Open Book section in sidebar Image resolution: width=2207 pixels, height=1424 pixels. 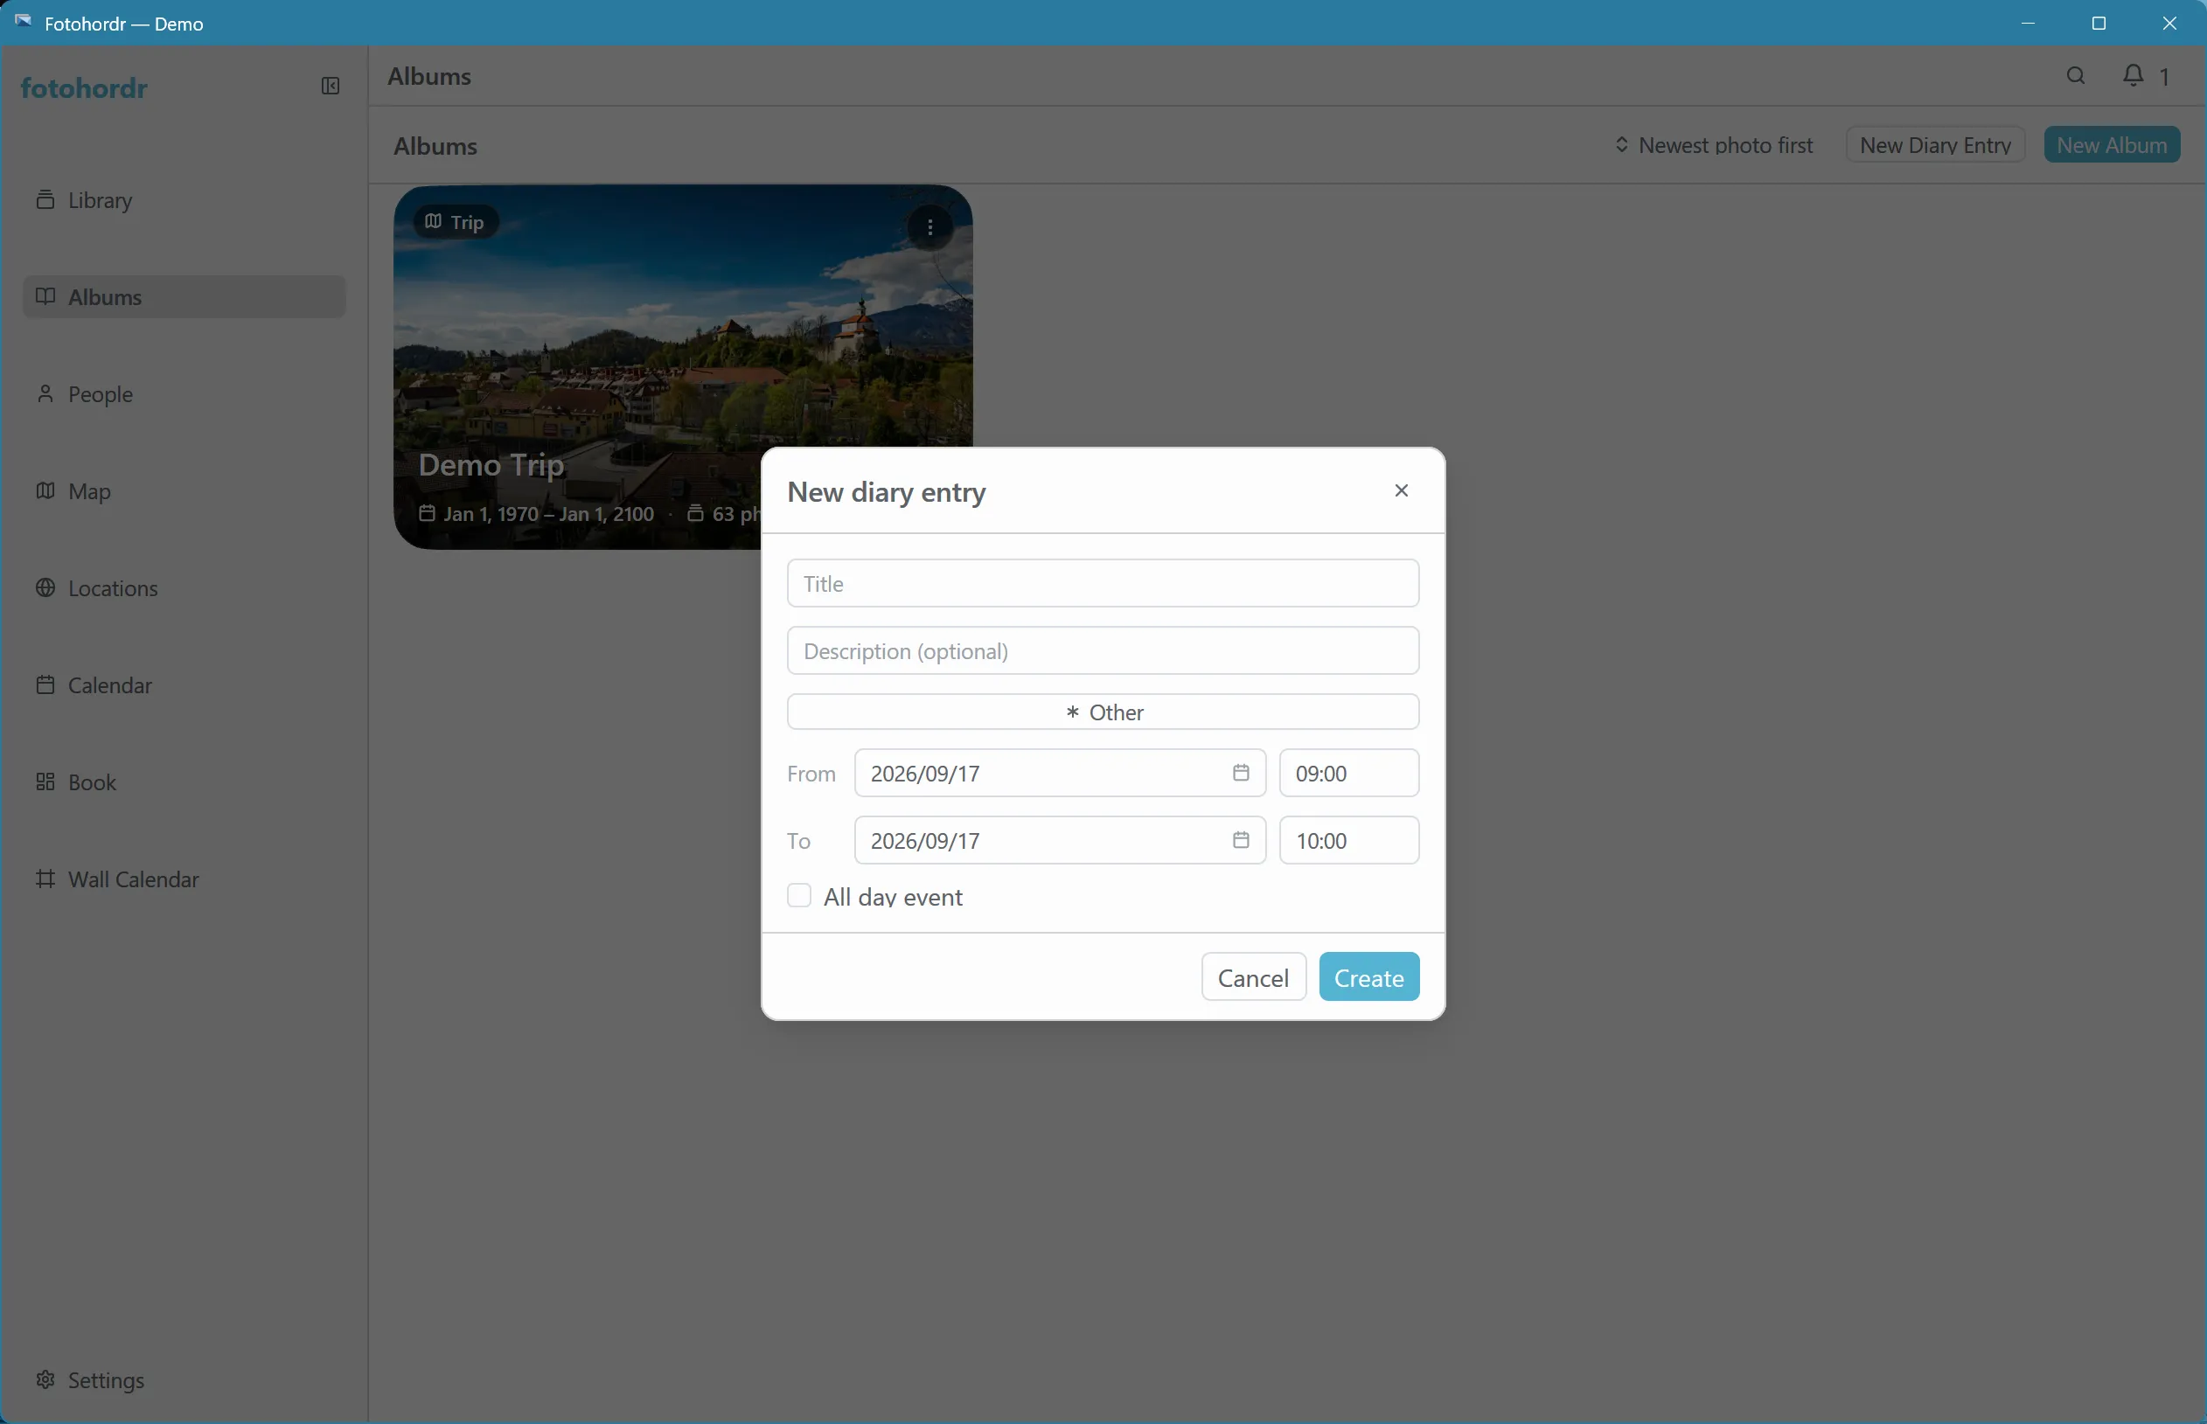tap(184, 782)
